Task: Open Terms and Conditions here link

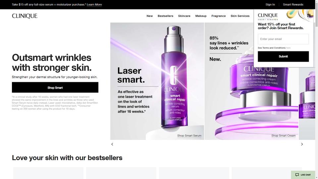Action: tap(288, 48)
